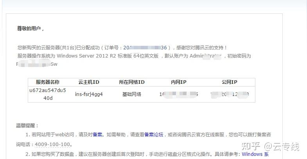
Task: Click the 默认账户为 text
Action: (176, 56)
